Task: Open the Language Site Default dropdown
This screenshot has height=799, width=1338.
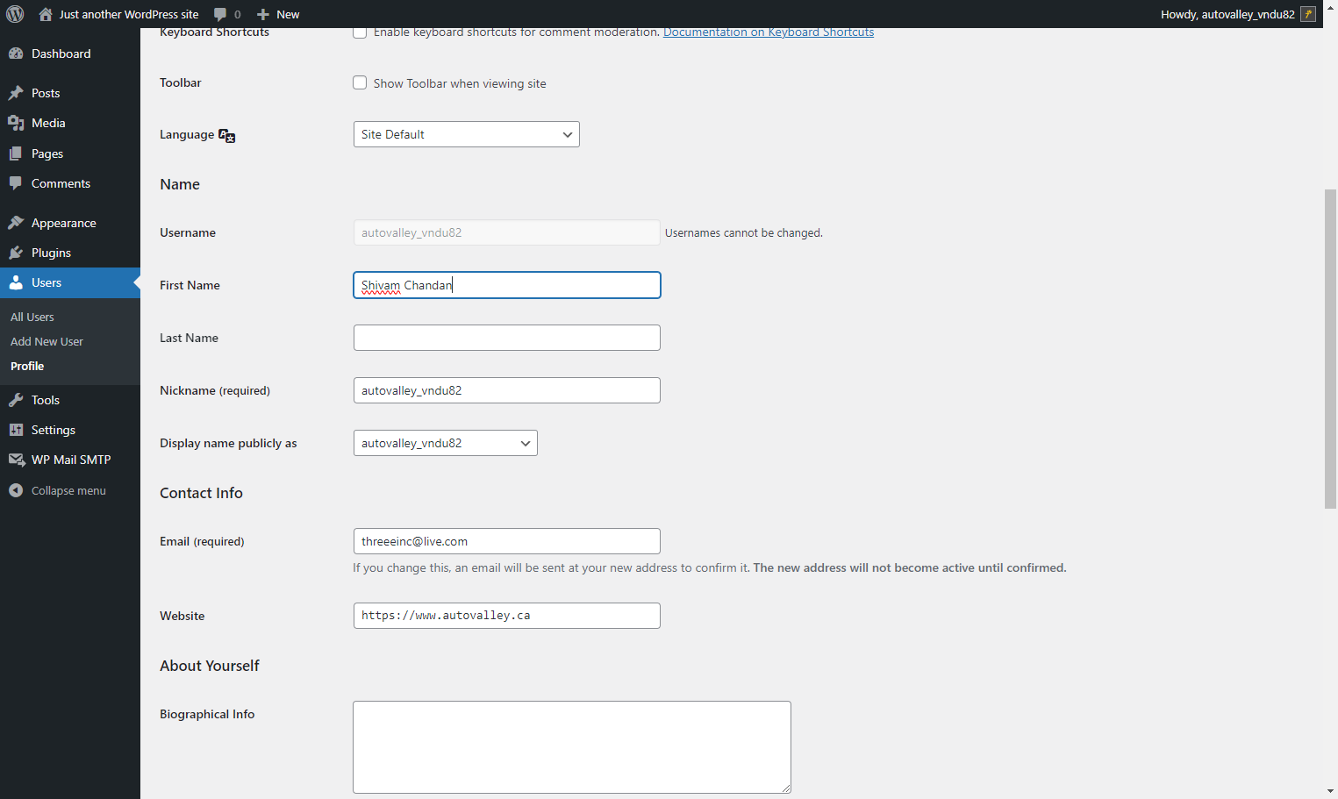Action: [x=467, y=134]
